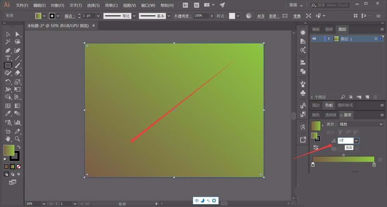Image resolution: width=387 pixels, height=207 pixels.
Task: Switch to the 透明度 tab
Action: click(x=331, y=115)
